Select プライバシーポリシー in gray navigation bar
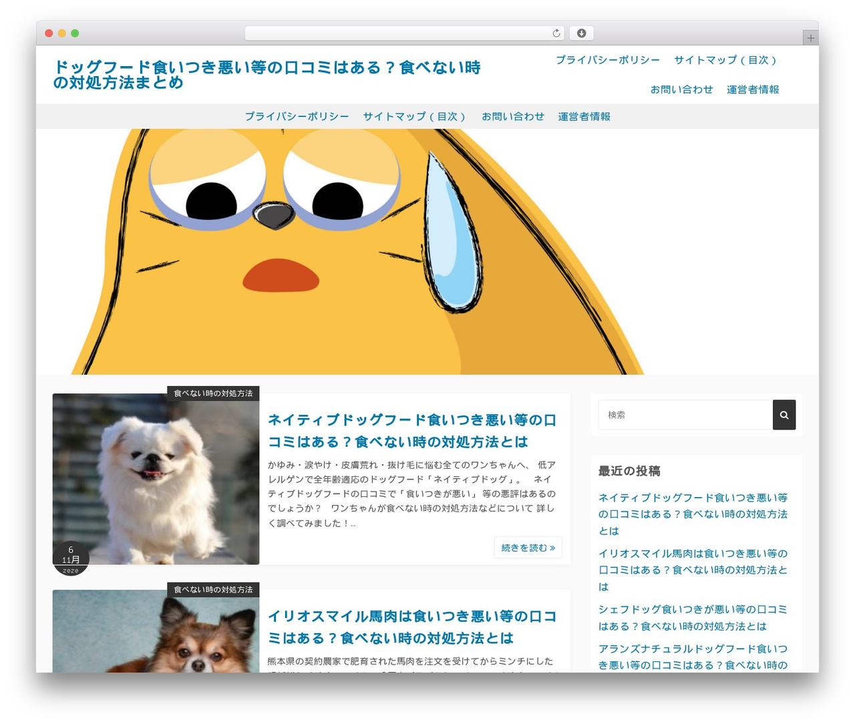Viewport: 855px width, 724px height. point(297,116)
